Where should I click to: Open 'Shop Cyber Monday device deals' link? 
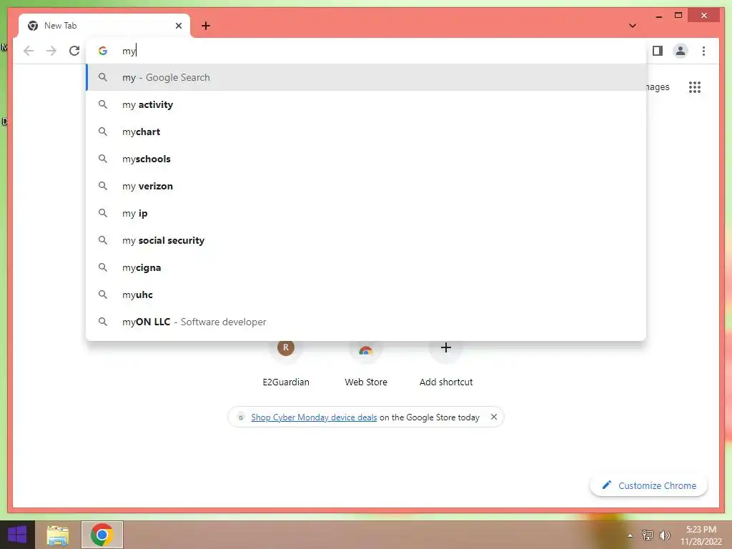click(x=314, y=417)
